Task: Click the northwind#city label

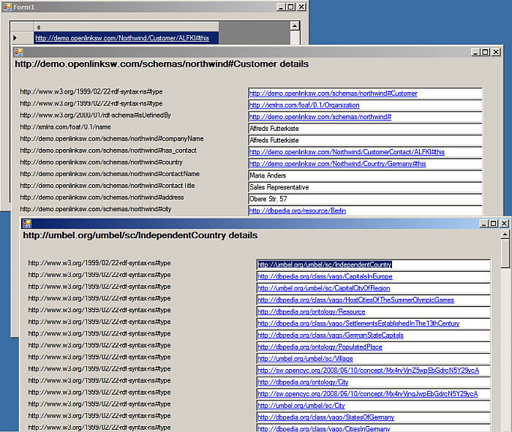Action: pos(96,209)
